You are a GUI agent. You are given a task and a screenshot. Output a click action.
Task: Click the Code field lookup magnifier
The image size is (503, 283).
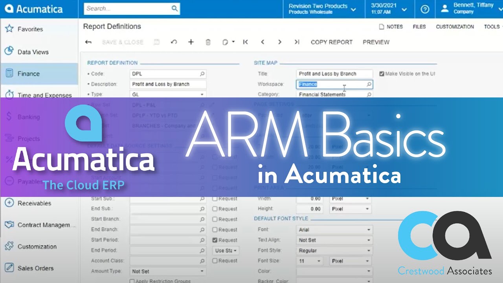202,74
